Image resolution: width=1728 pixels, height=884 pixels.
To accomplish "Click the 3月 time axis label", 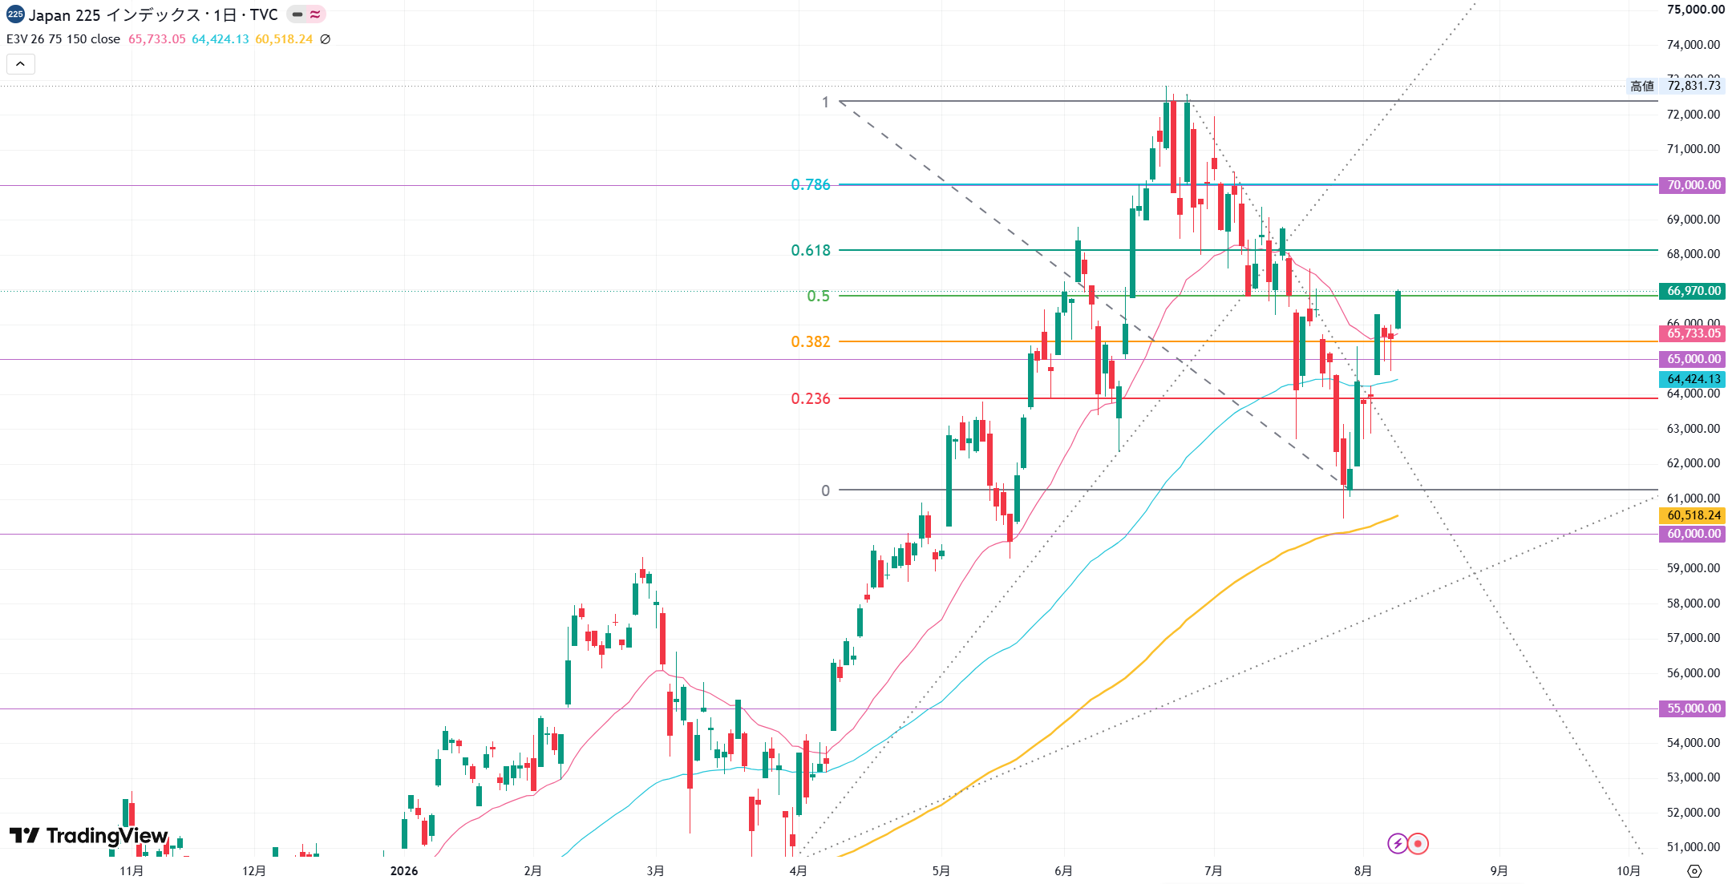I will pos(655,871).
